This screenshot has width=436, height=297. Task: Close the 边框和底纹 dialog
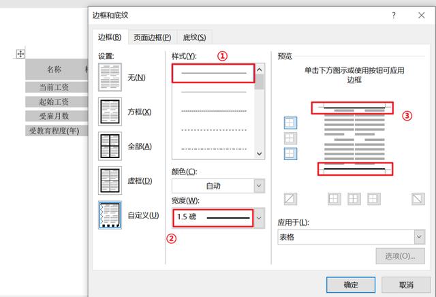[422, 15]
